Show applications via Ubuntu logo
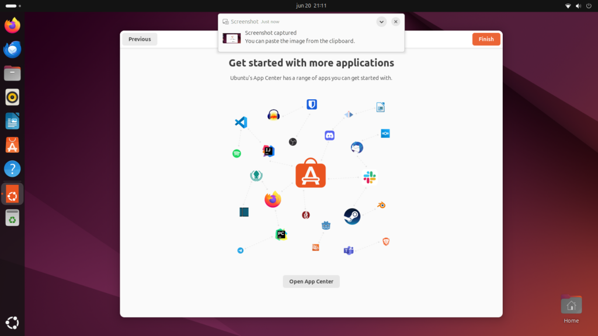598x336 pixels. pyautogui.click(x=12, y=323)
